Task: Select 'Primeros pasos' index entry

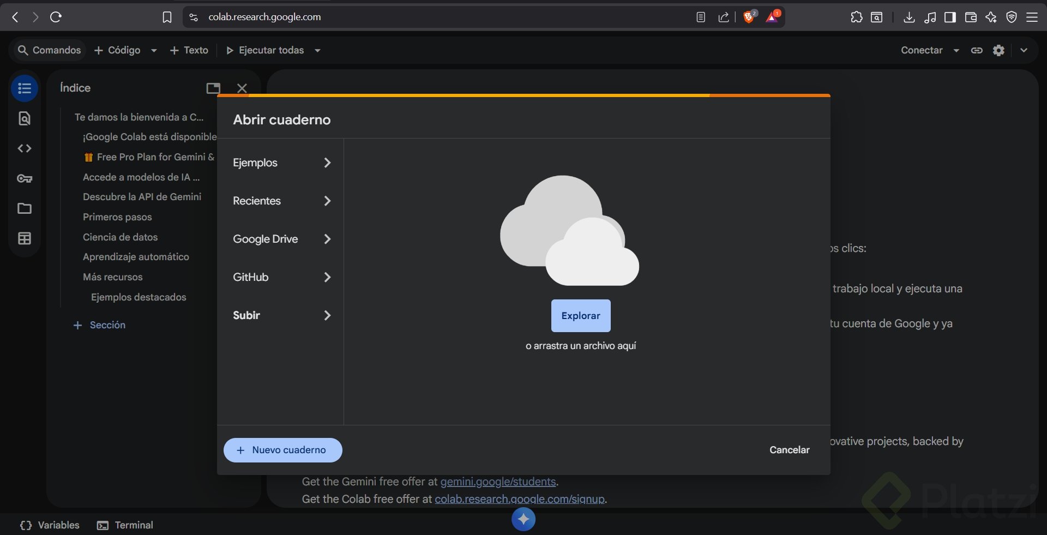Action: click(x=117, y=217)
